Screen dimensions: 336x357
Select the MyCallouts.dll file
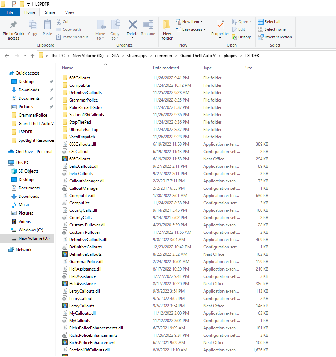pyautogui.click(x=82, y=313)
